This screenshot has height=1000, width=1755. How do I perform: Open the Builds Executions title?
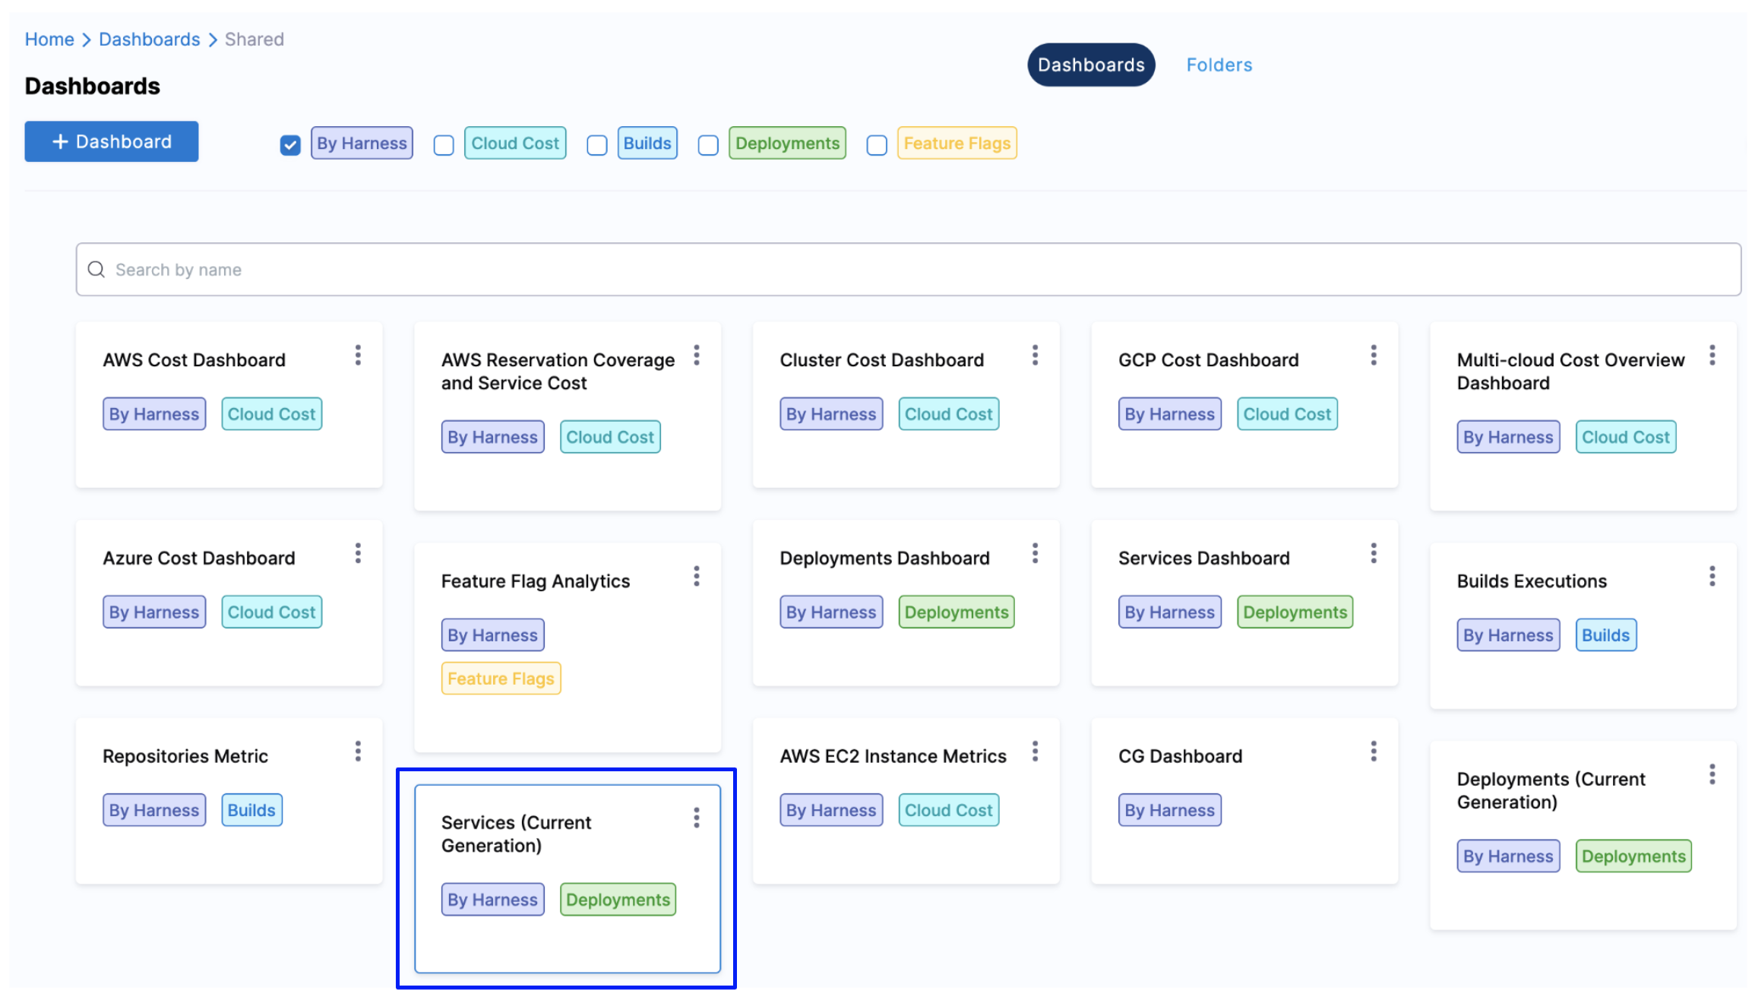point(1532,581)
